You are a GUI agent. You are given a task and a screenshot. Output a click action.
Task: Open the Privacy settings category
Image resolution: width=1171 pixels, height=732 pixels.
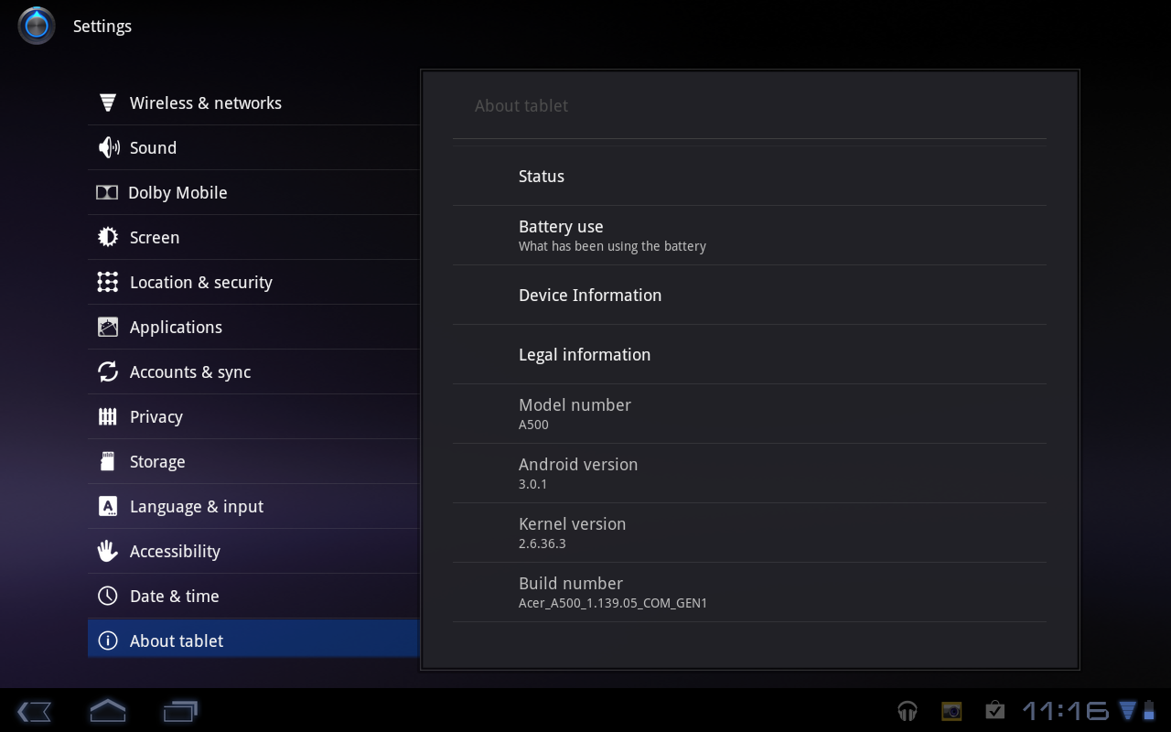(x=156, y=416)
